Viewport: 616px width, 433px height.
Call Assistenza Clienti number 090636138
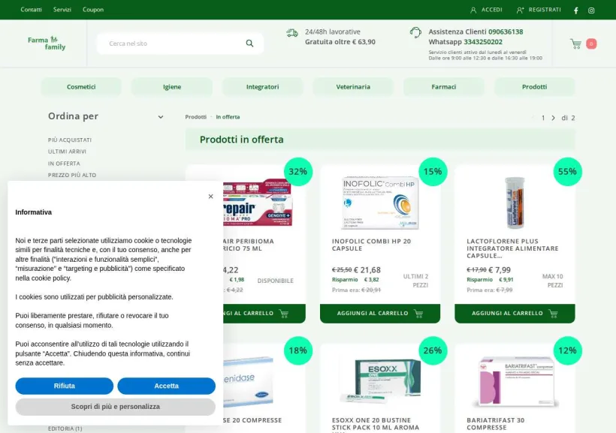click(506, 32)
